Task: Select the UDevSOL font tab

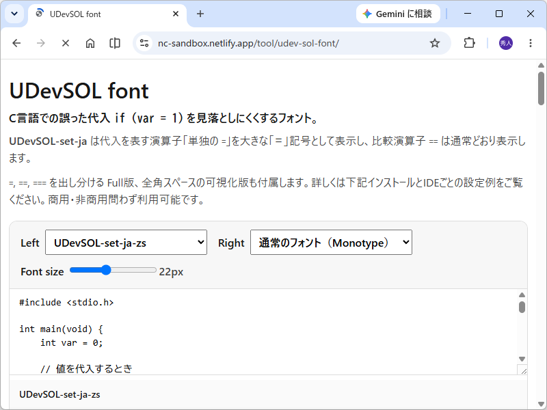Action: (107, 14)
